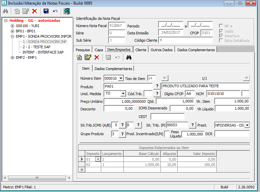The height and width of the screenshot is (192, 260).
Task: Open the Outros Dados tab
Action: 161,50
